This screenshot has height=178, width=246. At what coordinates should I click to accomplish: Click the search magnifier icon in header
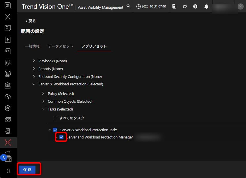128,6
